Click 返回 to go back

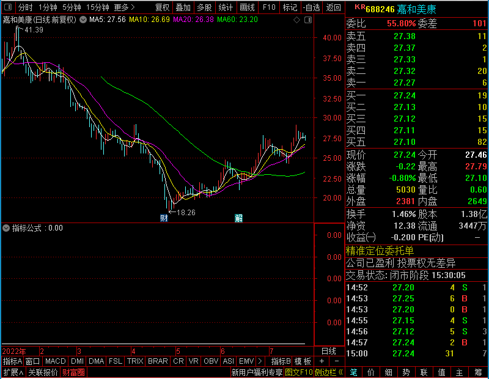(x=333, y=7)
